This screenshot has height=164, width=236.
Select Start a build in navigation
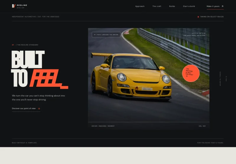(189, 6)
